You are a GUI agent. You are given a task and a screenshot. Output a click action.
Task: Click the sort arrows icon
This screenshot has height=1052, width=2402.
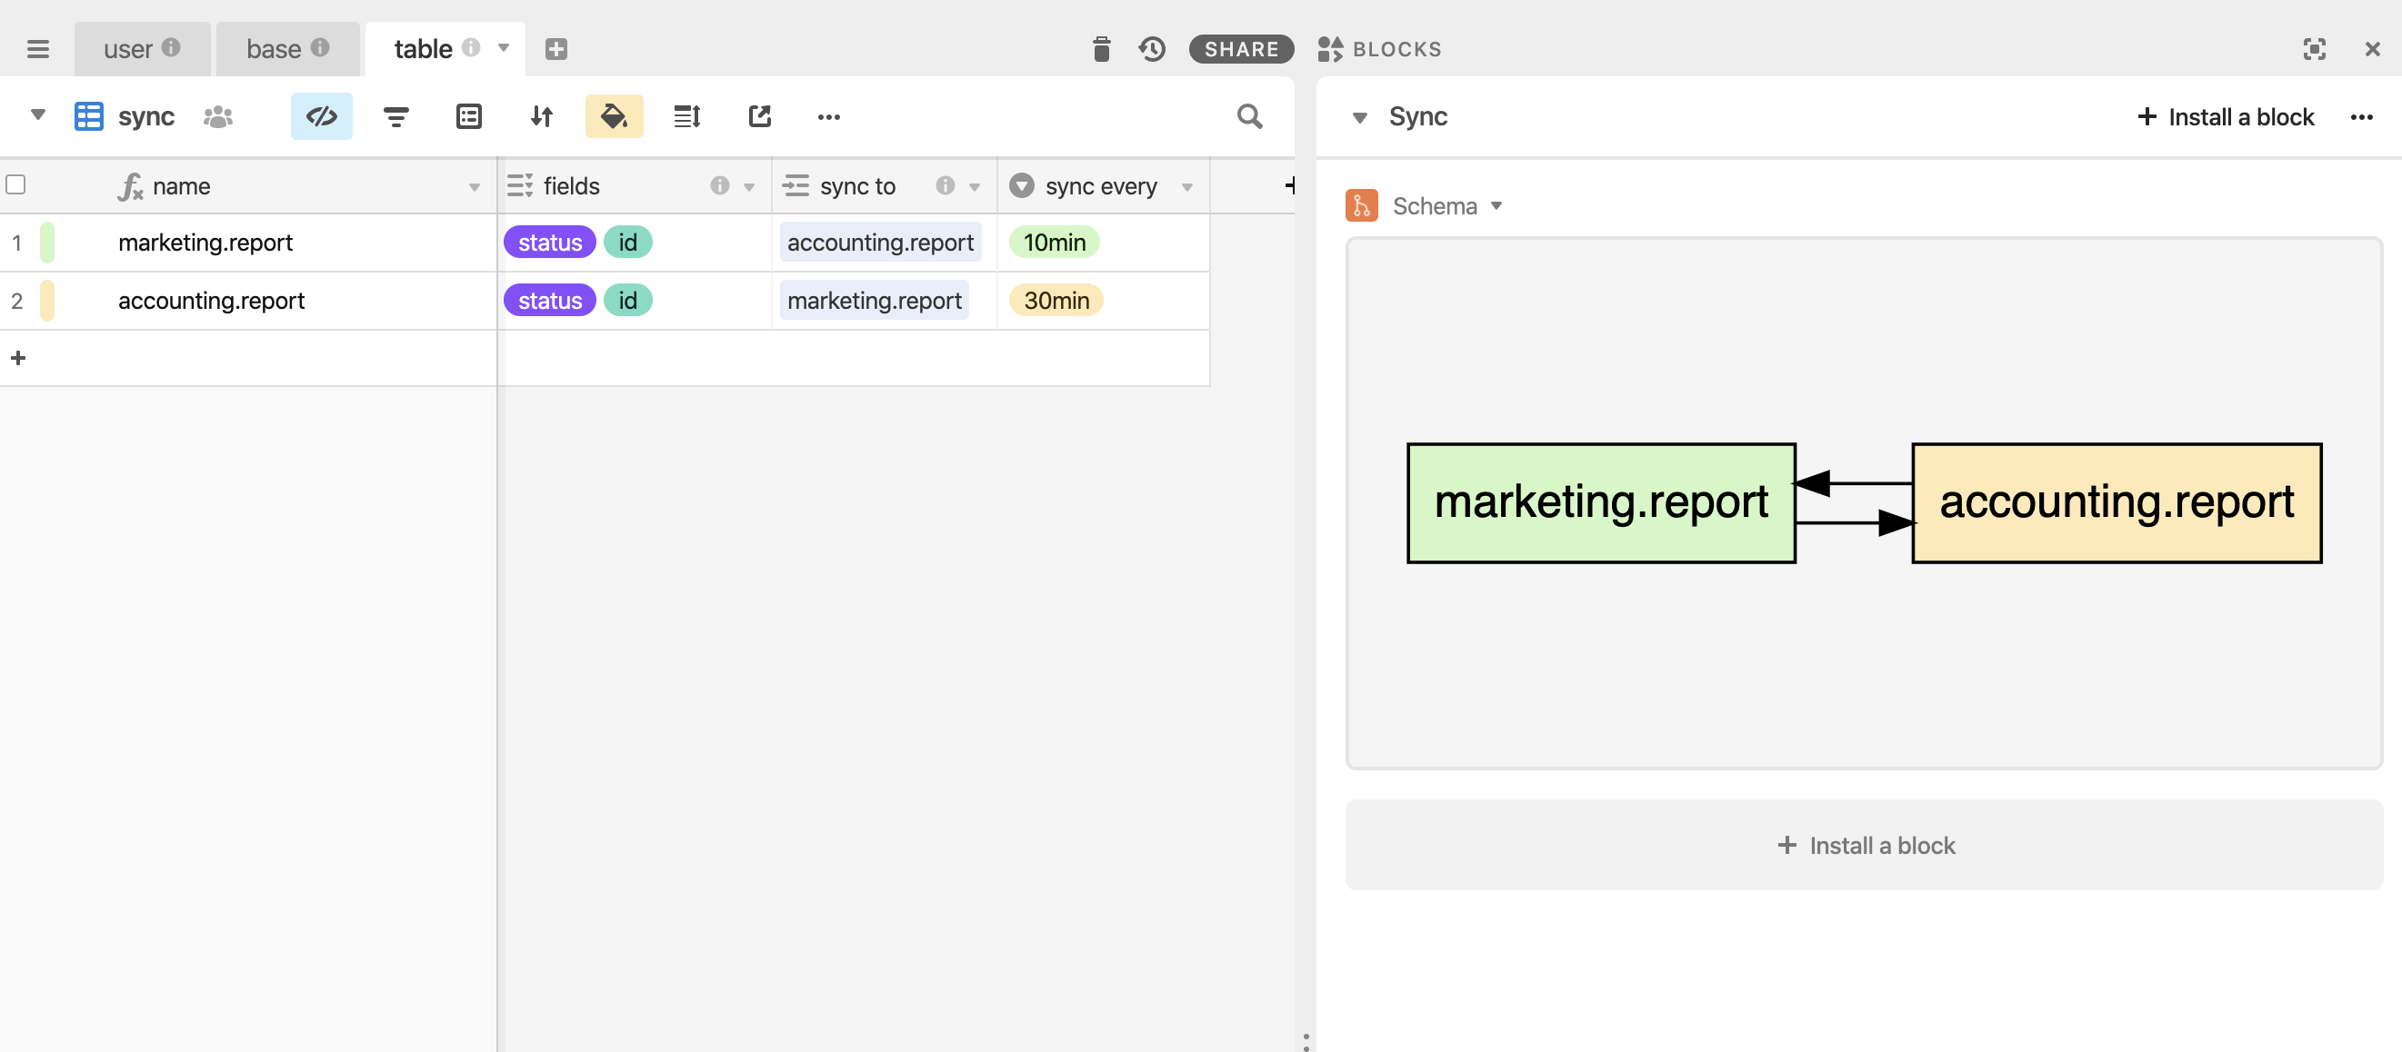pyautogui.click(x=542, y=116)
